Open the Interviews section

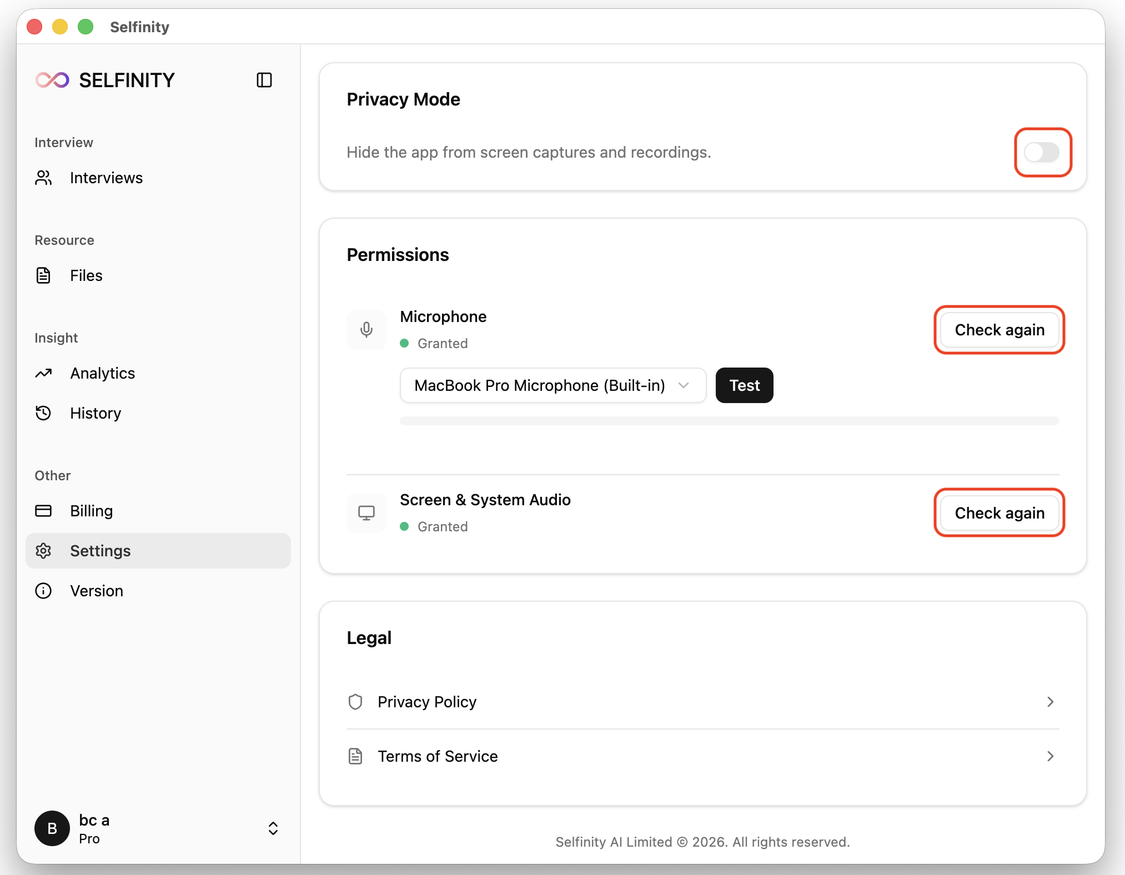point(158,178)
